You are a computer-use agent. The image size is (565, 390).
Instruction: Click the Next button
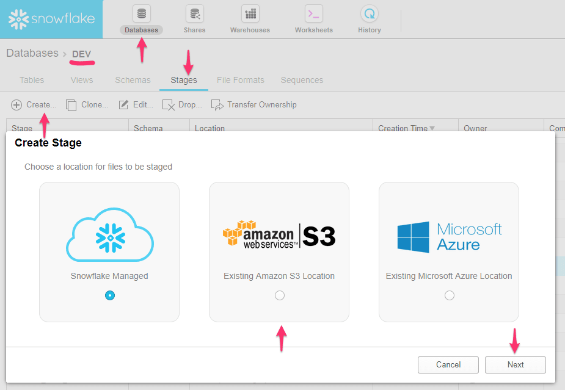(x=516, y=365)
